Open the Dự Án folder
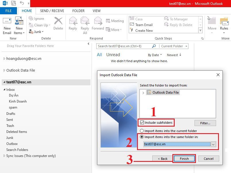The width and height of the screenshot is (231, 173). (x=14, y=95)
